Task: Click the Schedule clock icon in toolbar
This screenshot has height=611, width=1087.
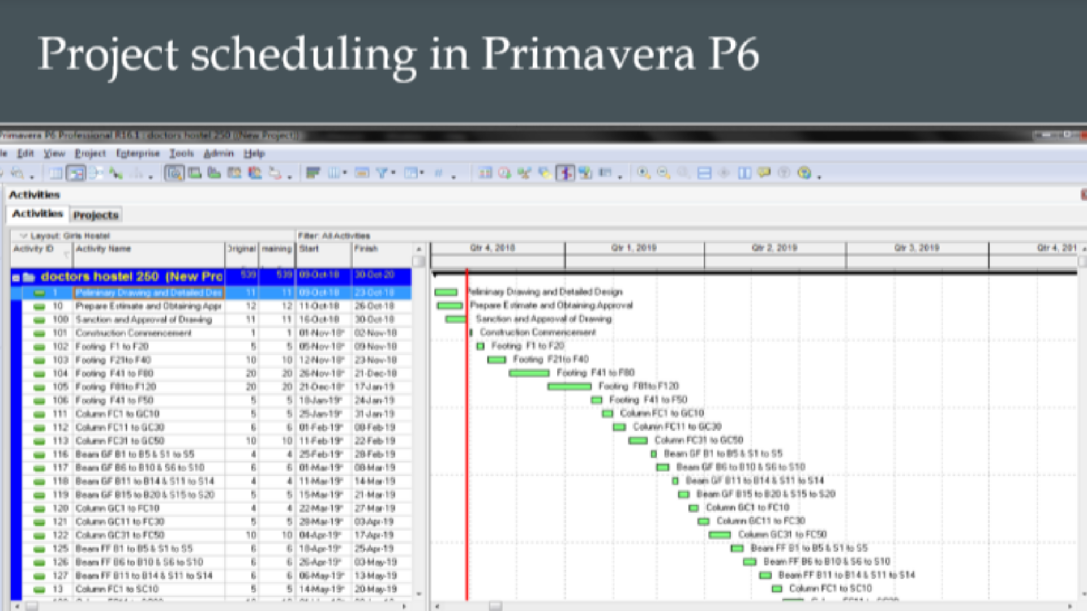Action: click(504, 173)
